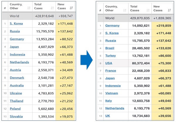Click Vietnam country link
This screenshot has height=123, width=176.
tap(111, 93)
